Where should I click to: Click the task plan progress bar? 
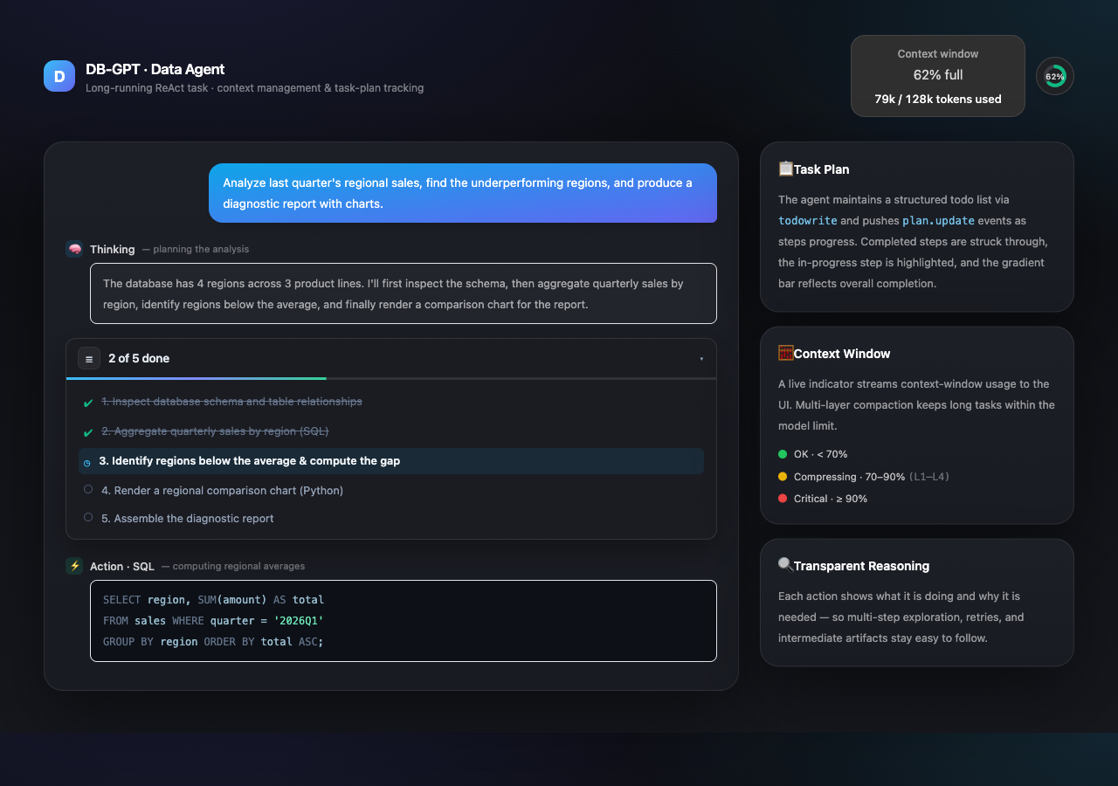391,378
